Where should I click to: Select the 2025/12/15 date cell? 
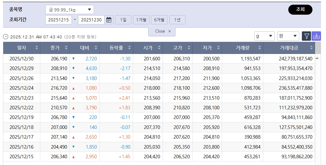[x=21, y=157]
